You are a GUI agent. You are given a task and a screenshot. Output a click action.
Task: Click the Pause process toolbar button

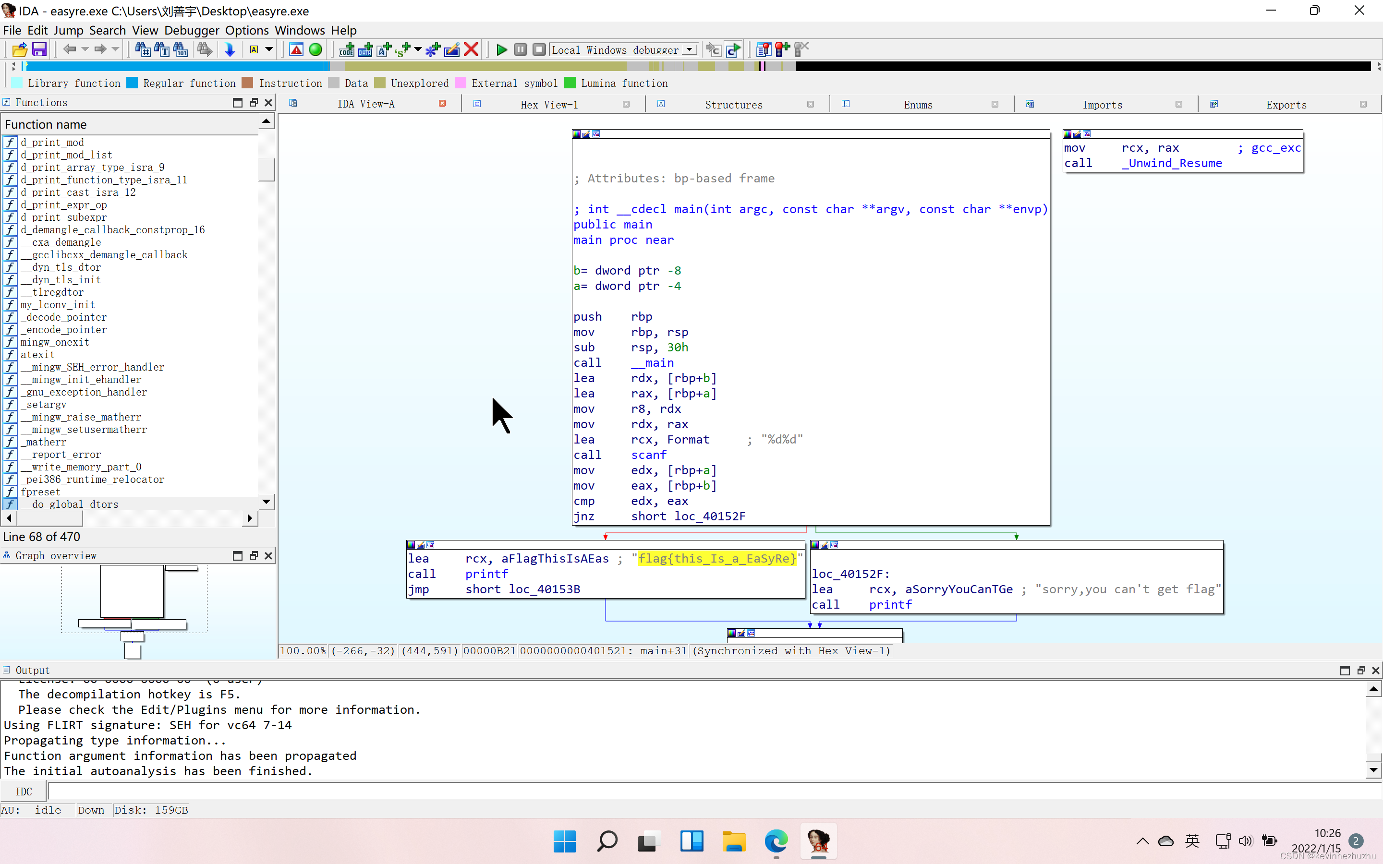tap(520, 50)
